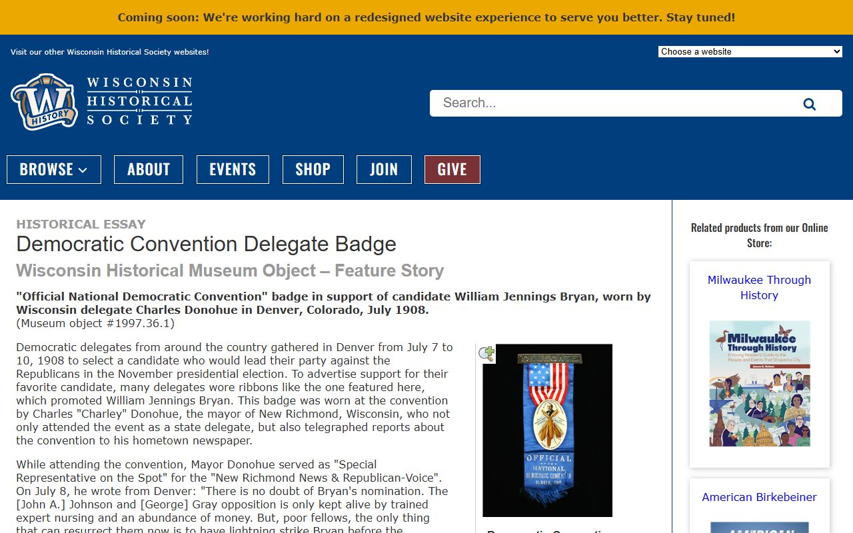Open the delegate badge ribbon photo

[x=547, y=430]
